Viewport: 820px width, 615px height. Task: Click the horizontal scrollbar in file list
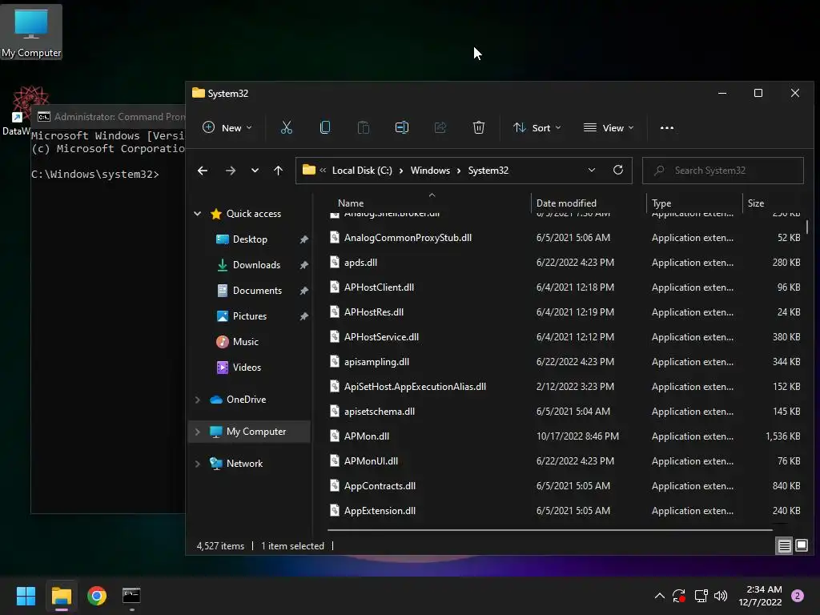coord(549,530)
